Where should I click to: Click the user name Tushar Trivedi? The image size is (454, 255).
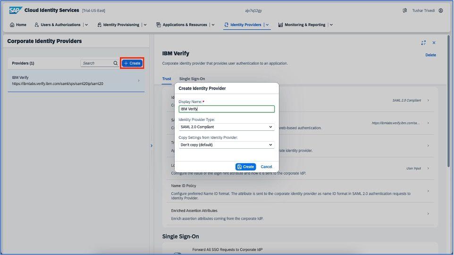pyautogui.click(x=423, y=10)
